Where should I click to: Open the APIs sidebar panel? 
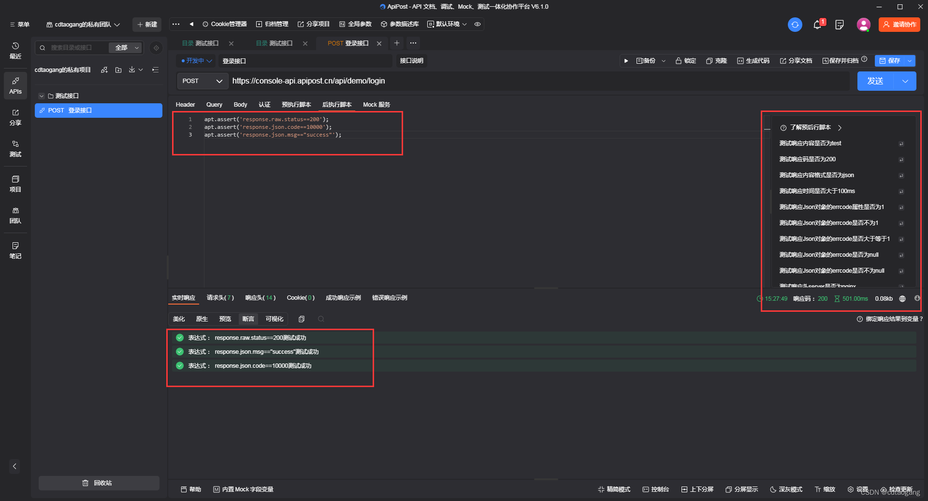(15, 85)
